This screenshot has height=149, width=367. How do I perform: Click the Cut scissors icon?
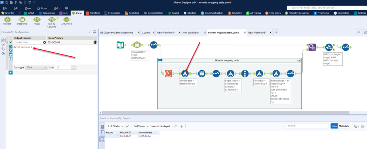coord(16,2)
